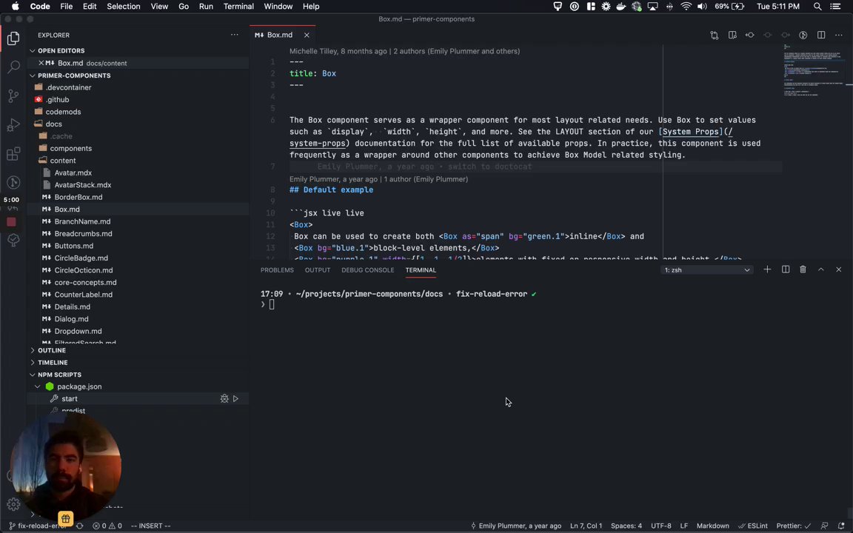Open the Extensions view

(x=13, y=154)
